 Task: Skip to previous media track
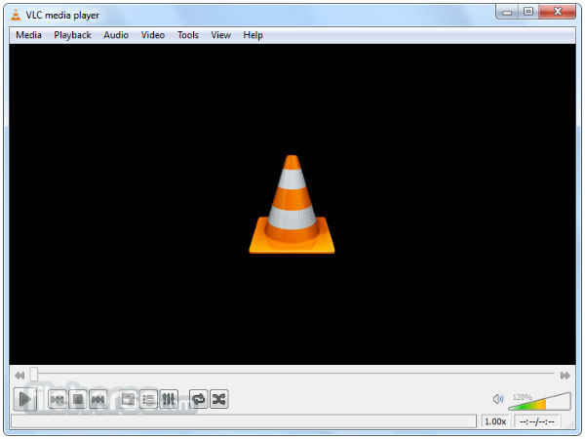point(58,399)
